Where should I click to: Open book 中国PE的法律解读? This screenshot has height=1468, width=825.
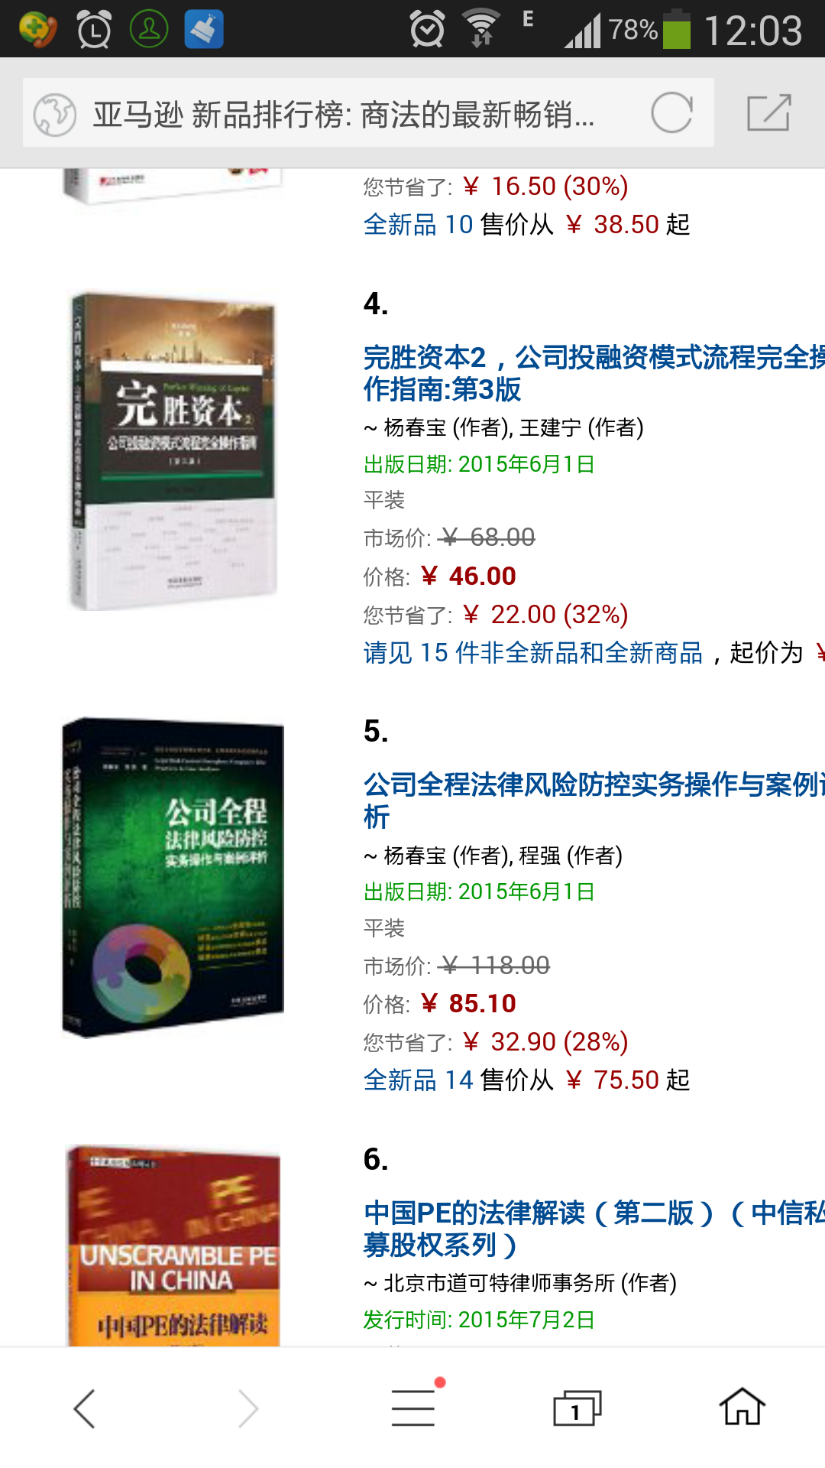[x=594, y=1229]
